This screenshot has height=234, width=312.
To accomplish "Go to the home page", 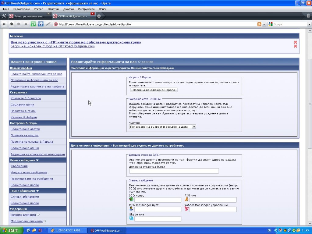I will pos(41,24).
